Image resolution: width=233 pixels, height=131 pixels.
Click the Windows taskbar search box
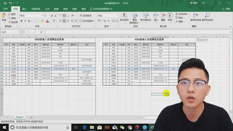pos(40,127)
